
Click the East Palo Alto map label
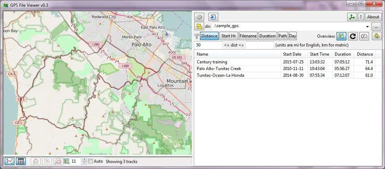click(153, 27)
